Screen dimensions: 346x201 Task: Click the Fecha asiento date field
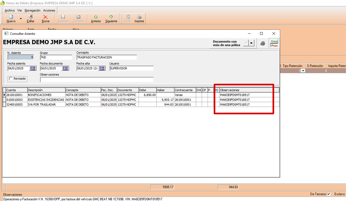click(19, 69)
